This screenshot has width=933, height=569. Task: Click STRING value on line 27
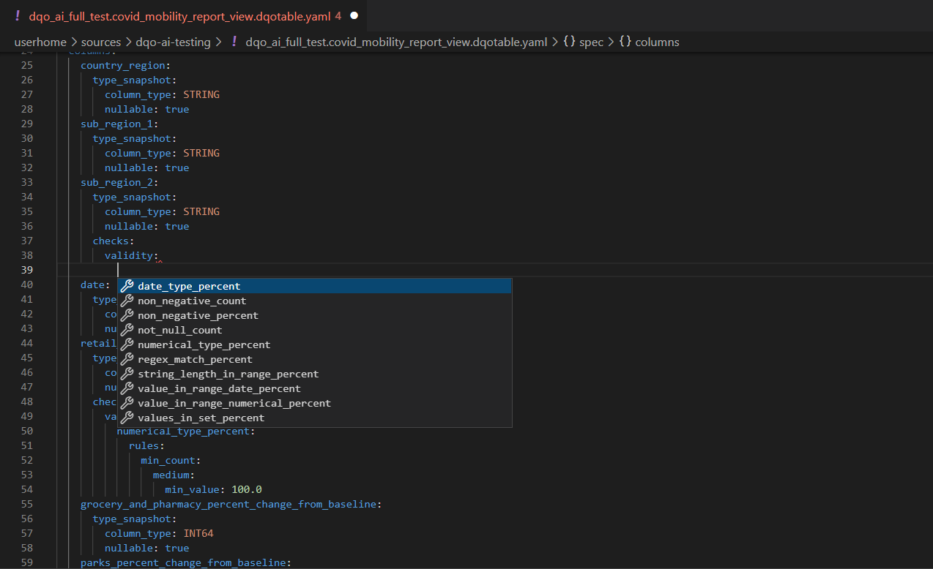(201, 94)
